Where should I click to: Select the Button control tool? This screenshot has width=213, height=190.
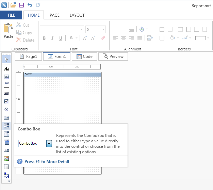coord(6,93)
